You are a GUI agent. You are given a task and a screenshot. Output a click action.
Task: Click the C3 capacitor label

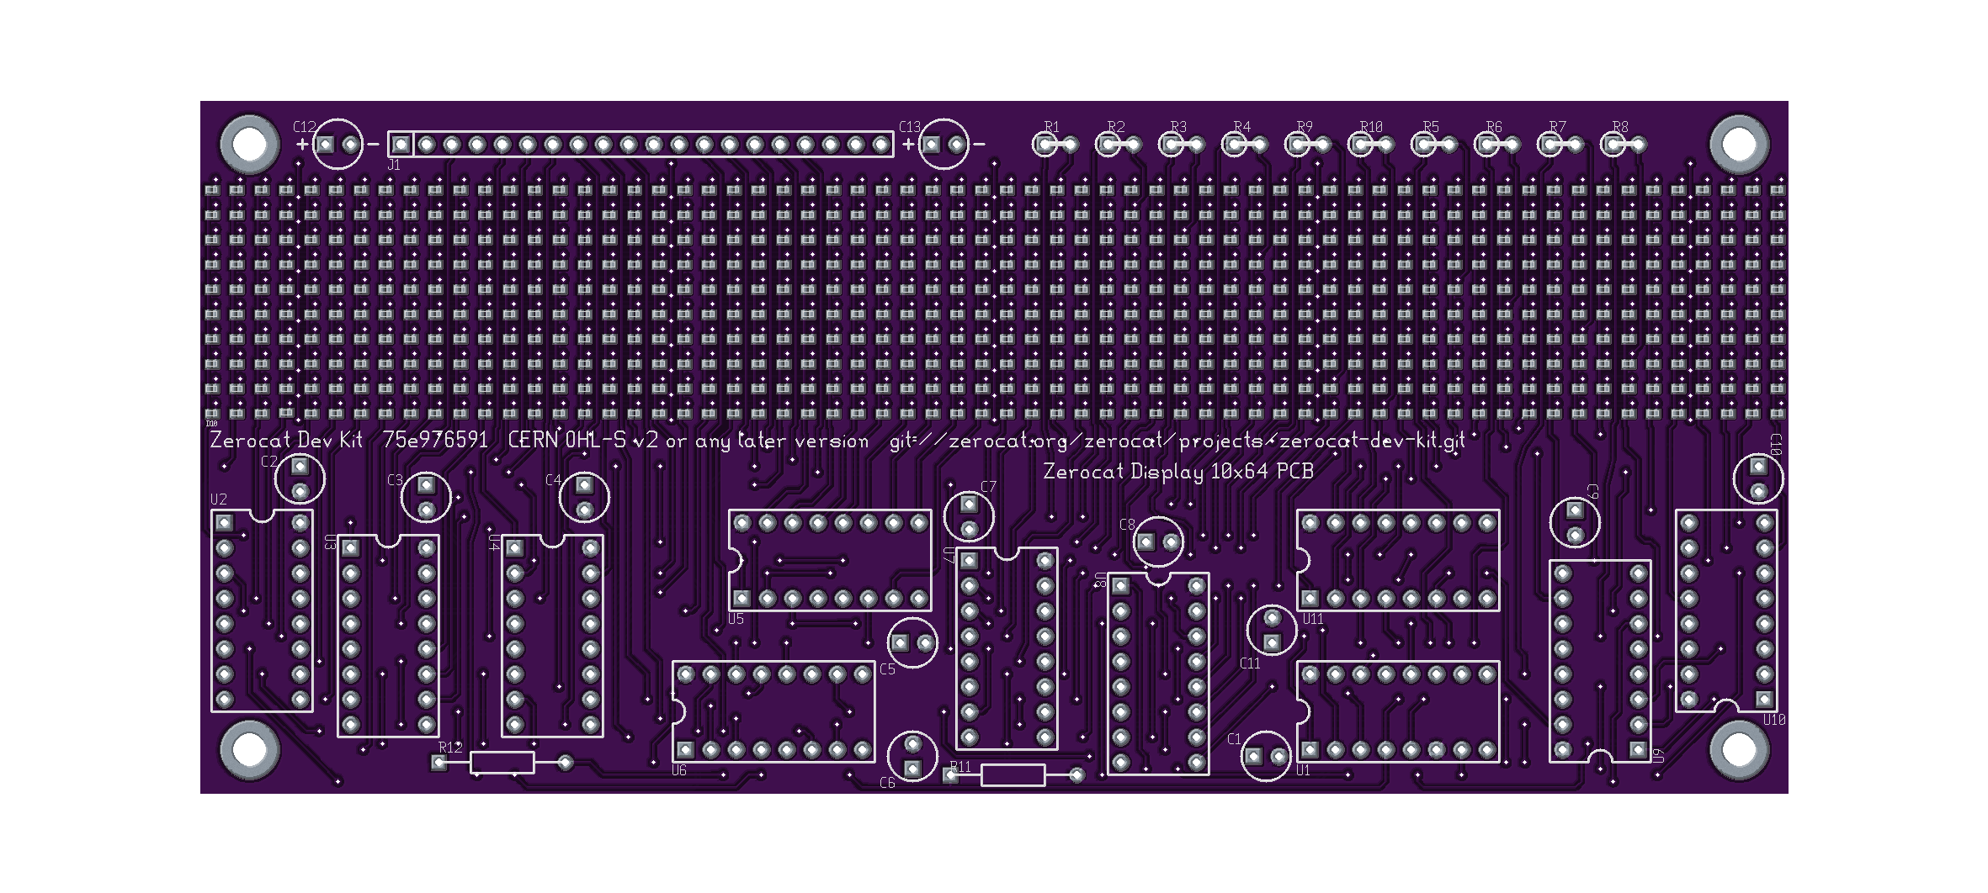tap(396, 480)
